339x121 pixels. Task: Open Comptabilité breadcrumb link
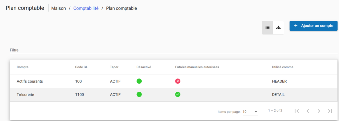pos(86,8)
